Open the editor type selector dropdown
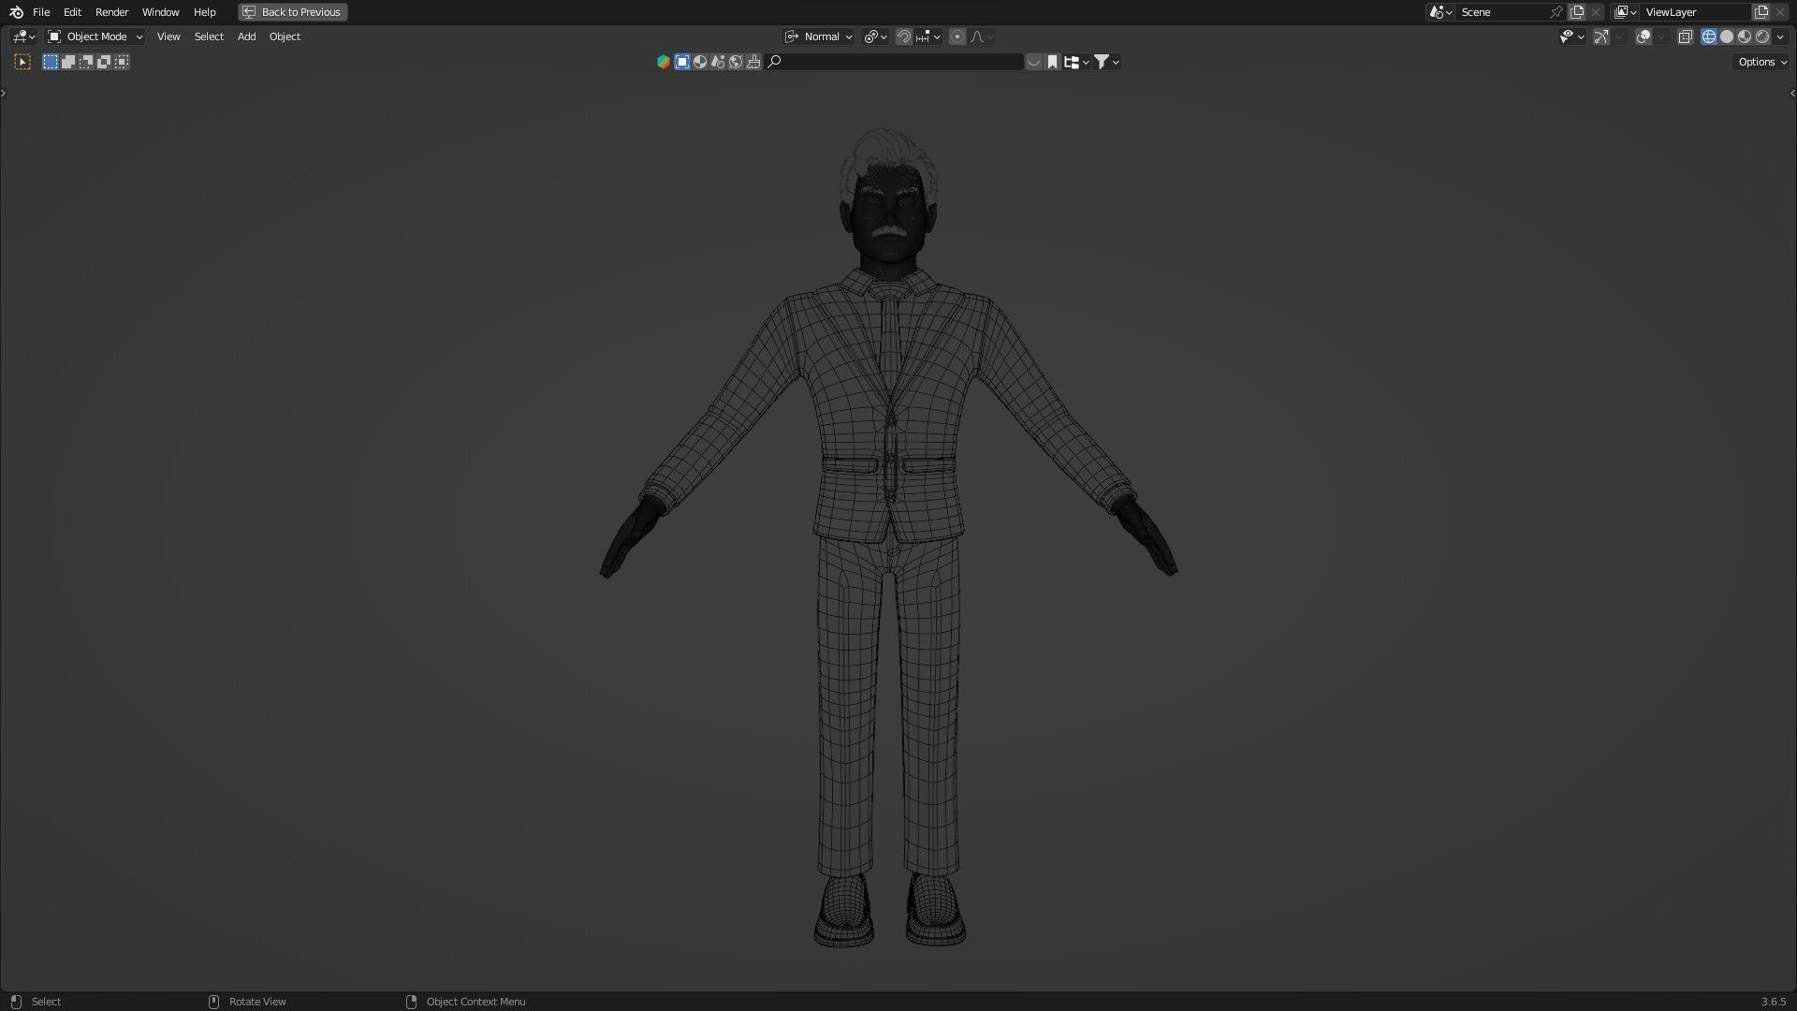Viewport: 1797px width, 1011px height. pyautogui.click(x=23, y=37)
